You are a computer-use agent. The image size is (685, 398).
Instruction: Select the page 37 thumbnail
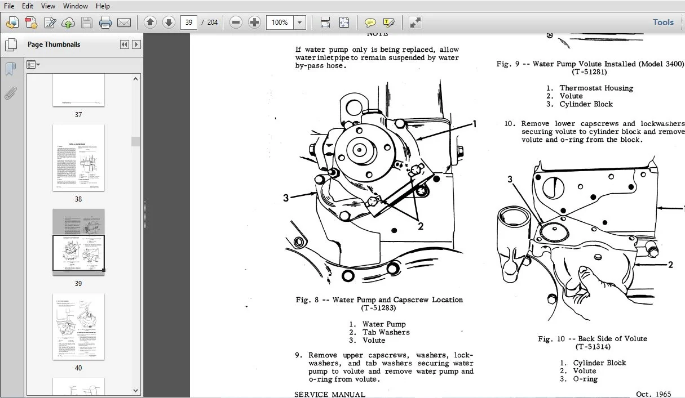click(x=78, y=90)
